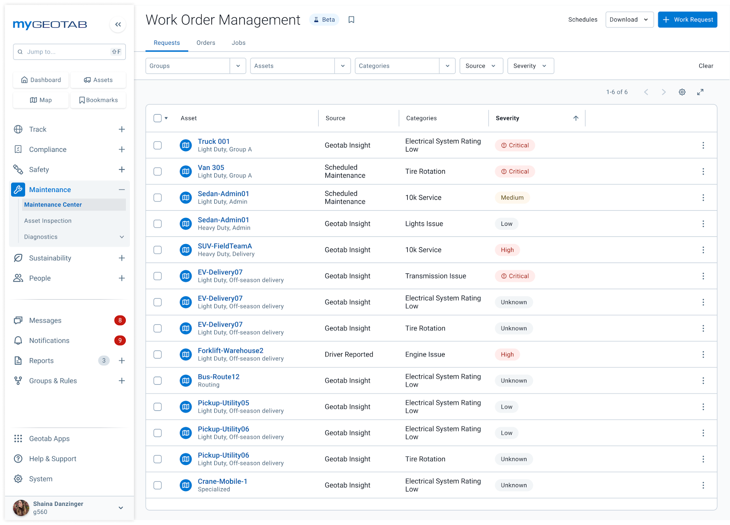Image resolution: width=730 pixels, height=525 pixels.
Task: Toggle the select-all checkbox in the table header
Action: [157, 117]
